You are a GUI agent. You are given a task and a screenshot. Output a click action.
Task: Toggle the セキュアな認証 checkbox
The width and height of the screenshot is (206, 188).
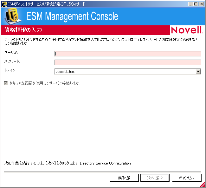[x=6, y=83]
